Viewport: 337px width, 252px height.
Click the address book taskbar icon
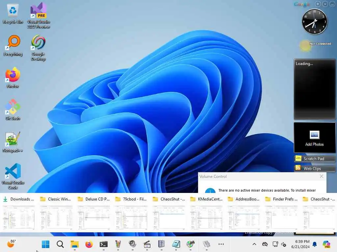[x=161, y=244]
